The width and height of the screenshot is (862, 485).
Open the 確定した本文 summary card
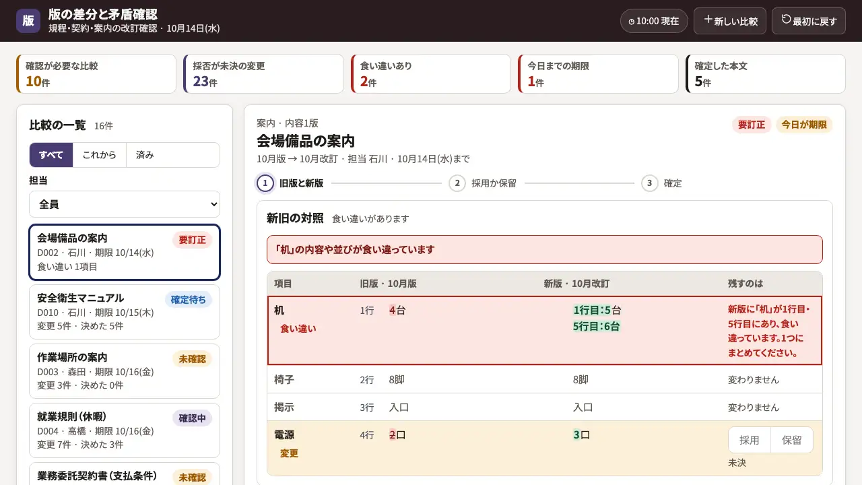[766, 74]
